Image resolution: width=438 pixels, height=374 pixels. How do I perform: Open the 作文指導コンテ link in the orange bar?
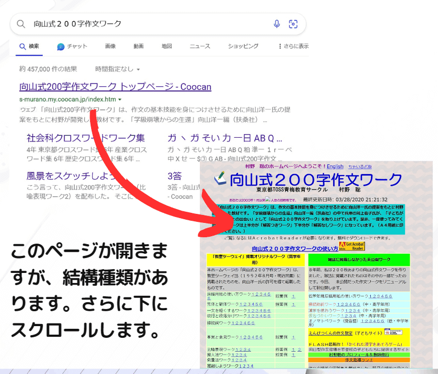[x=359, y=360]
